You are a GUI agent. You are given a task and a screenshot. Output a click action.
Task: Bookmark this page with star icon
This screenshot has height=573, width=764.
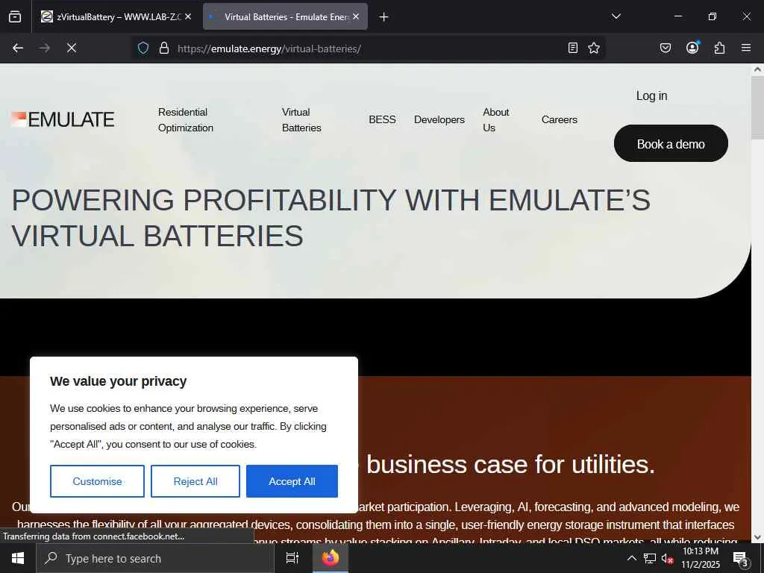point(593,48)
